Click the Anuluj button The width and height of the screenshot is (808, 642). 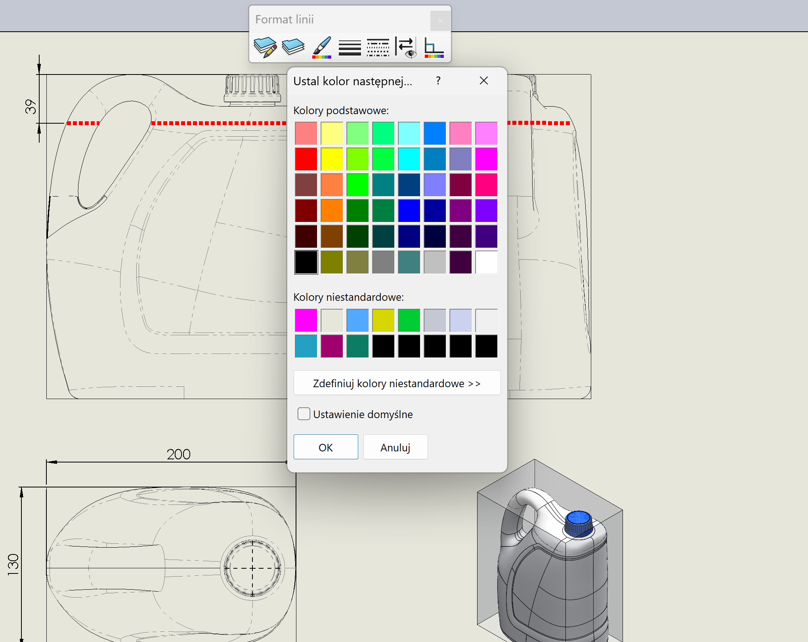click(395, 447)
